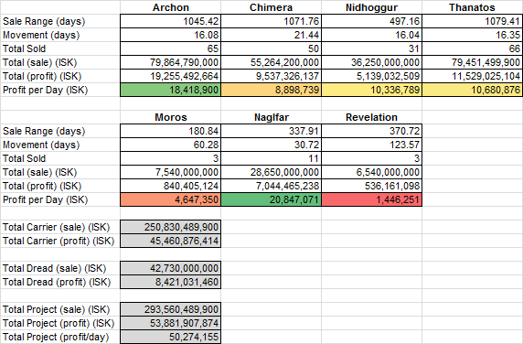This screenshot has height=344, width=523.
Task: Click Naglfar total sale 28,650,000,000
Action: [x=271, y=172]
